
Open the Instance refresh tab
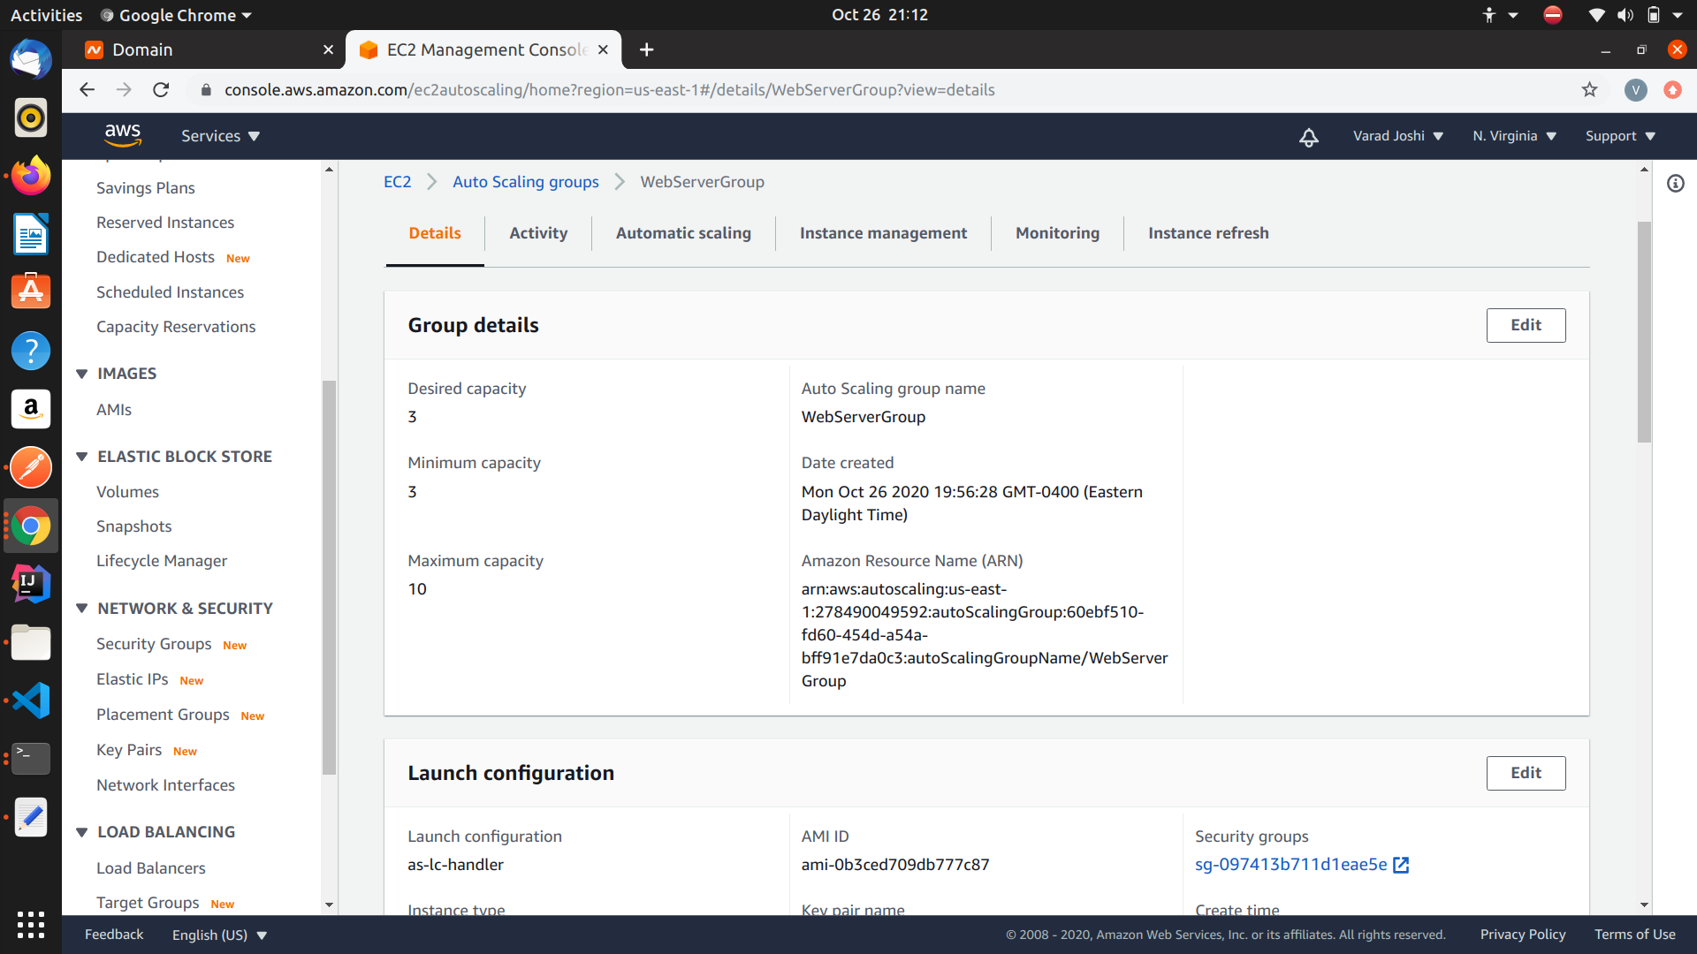pyautogui.click(x=1208, y=233)
